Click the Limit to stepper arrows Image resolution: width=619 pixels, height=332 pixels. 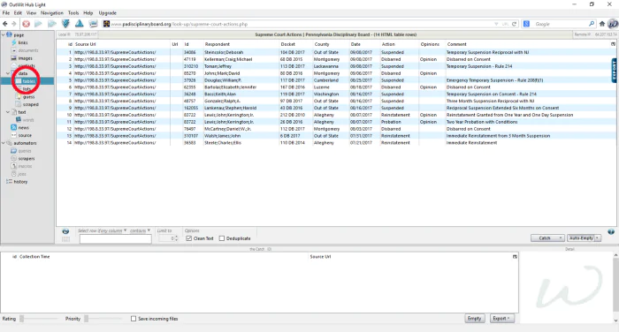(x=176, y=238)
